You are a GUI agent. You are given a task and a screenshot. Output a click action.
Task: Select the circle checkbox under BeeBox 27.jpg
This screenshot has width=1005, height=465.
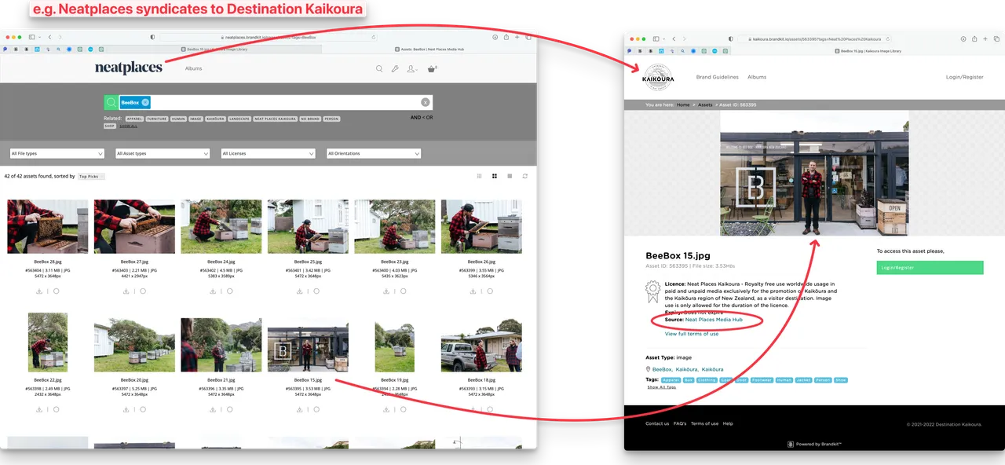point(143,291)
